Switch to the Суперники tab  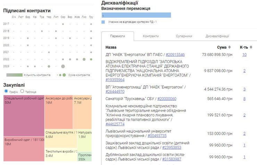[184, 36]
